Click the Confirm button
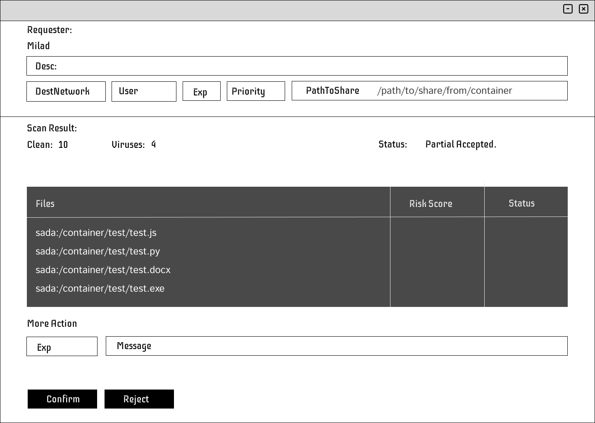The height and width of the screenshot is (423, 595). click(62, 399)
